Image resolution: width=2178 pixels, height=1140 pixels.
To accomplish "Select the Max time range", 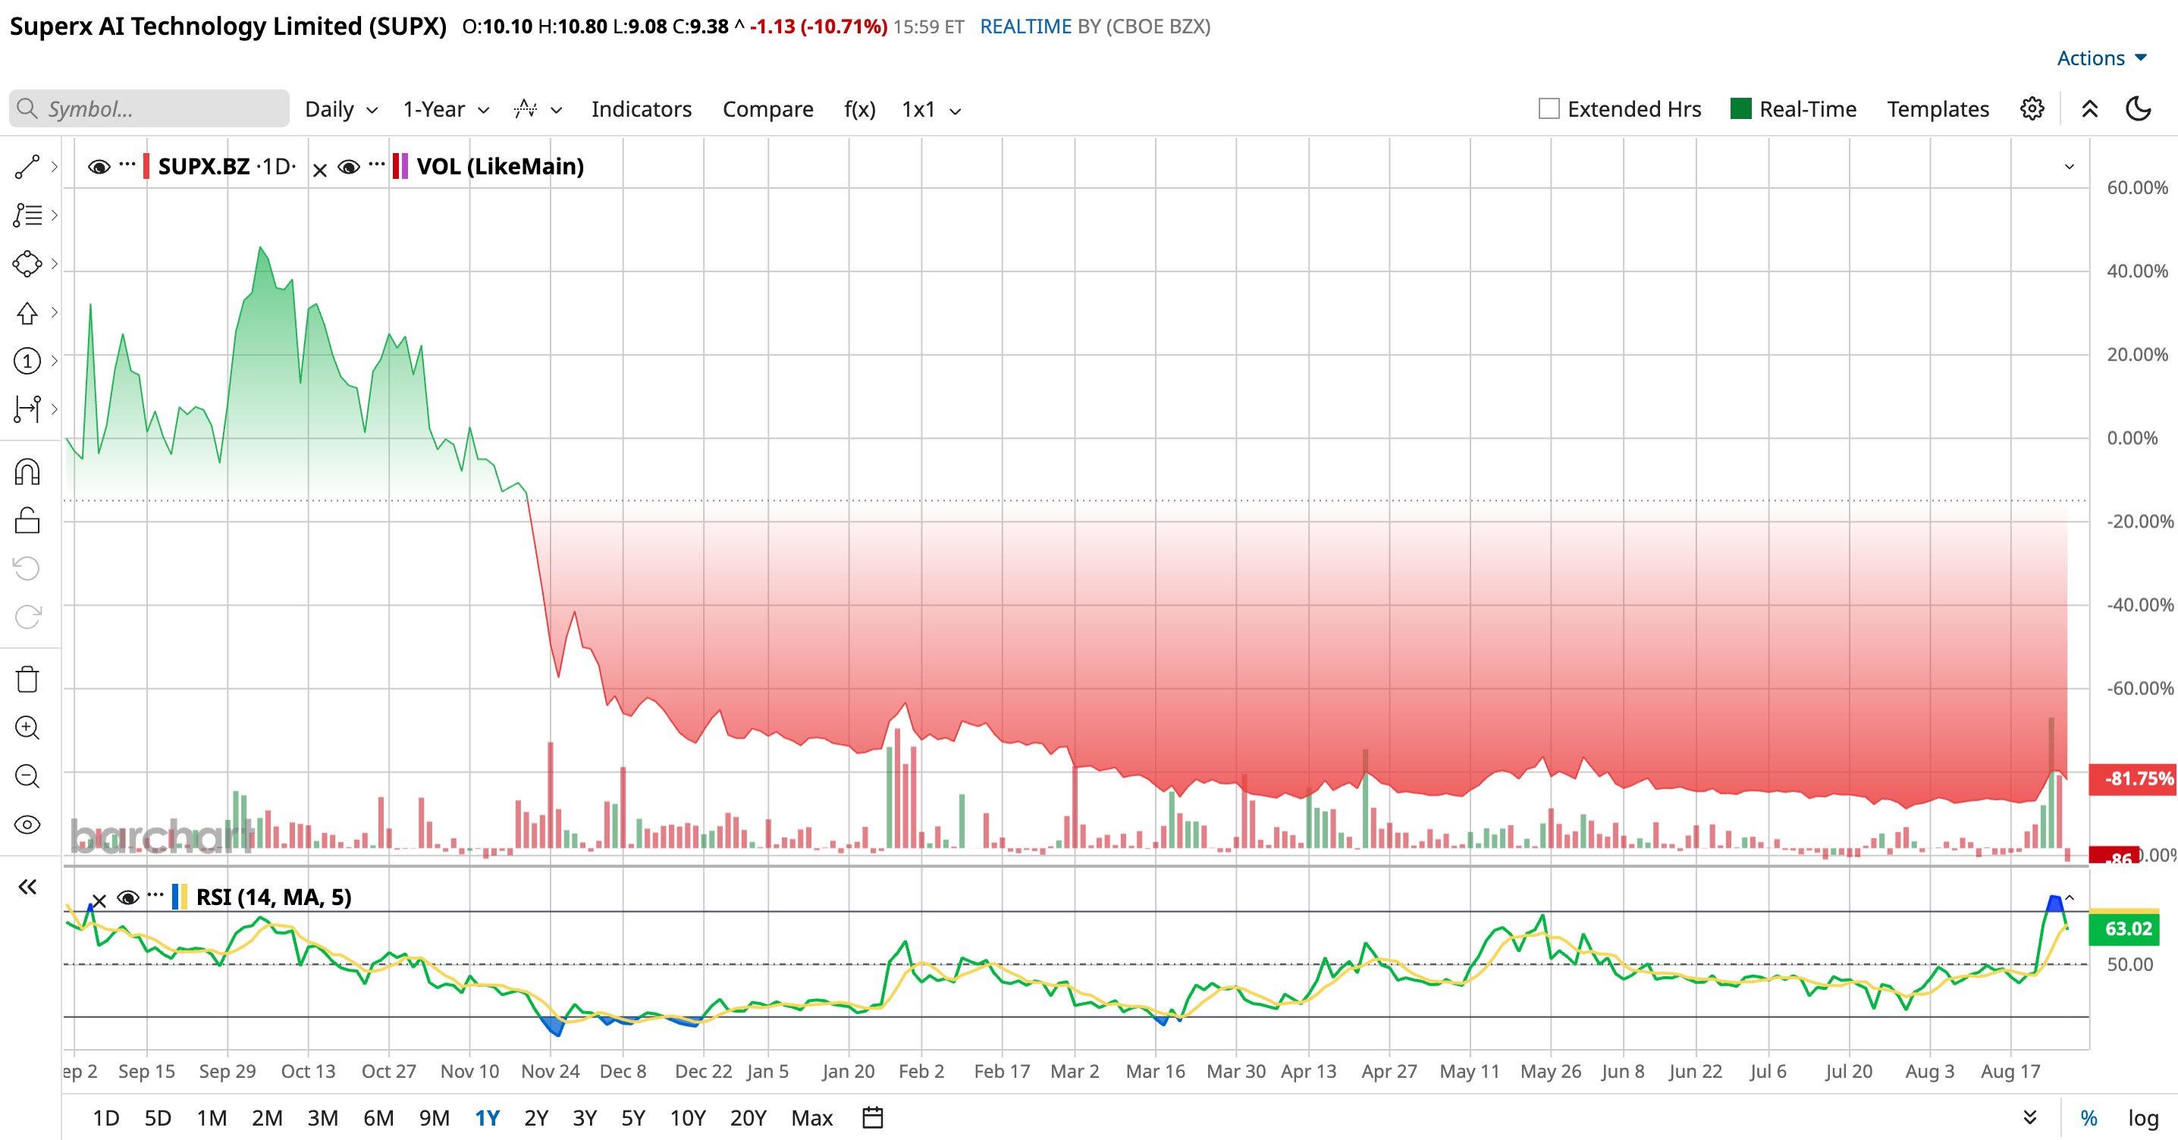I will (x=811, y=1118).
